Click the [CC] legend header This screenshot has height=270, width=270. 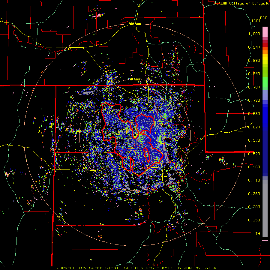[x=256, y=21]
